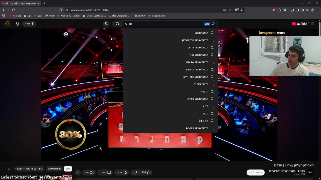This screenshot has height=180, width=321.
Task: Open Leo AI sparkle icon
Action: (x=307, y=10)
